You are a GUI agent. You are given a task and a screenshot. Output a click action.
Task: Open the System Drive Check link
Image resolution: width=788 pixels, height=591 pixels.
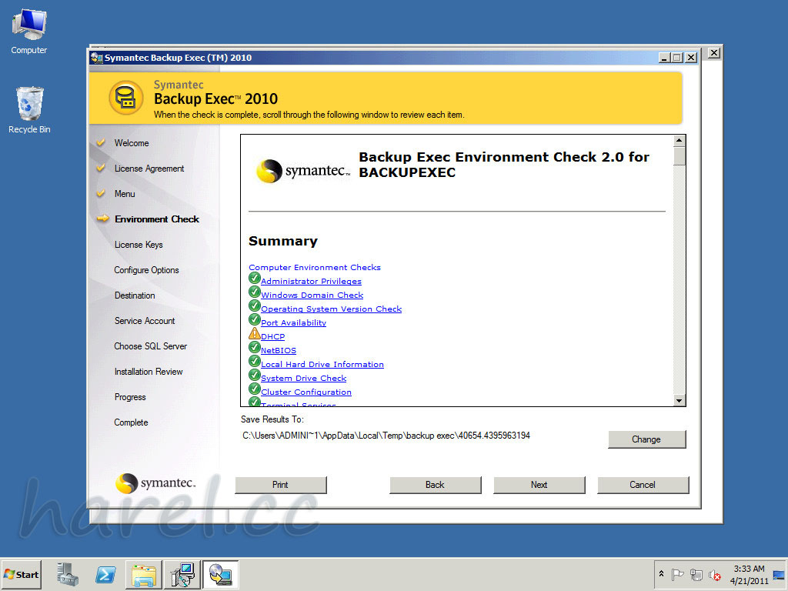coord(303,378)
